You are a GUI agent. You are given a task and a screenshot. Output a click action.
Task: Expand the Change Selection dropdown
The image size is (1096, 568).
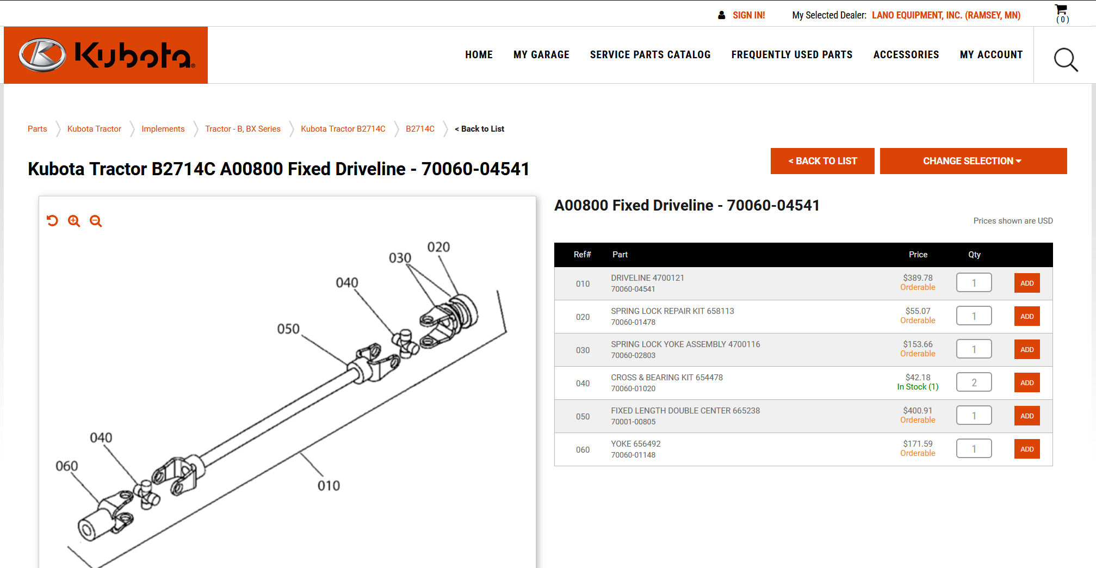coord(973,161)
